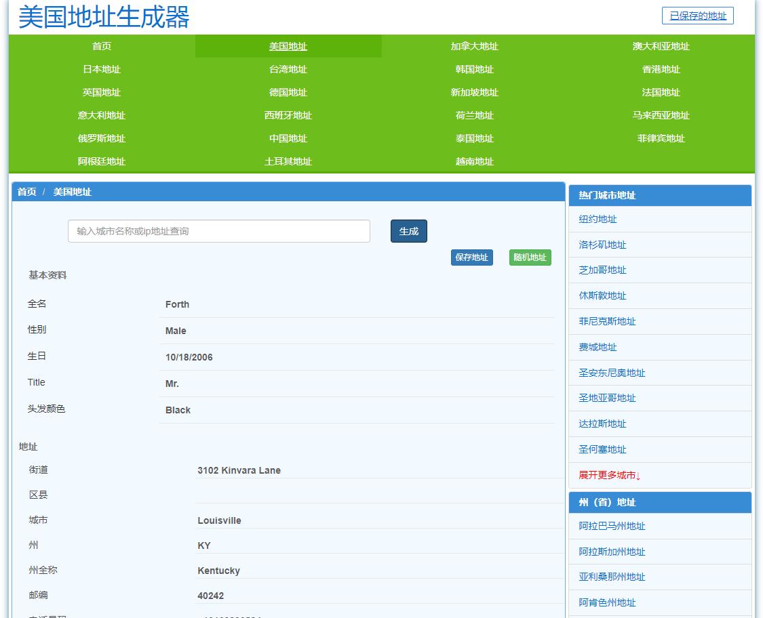
Task: Open the 纽约地址 link
Action: pos(597,219)
